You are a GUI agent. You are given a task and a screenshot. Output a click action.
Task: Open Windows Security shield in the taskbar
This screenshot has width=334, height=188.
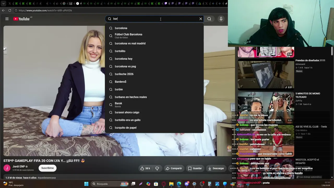coord(225,184)
